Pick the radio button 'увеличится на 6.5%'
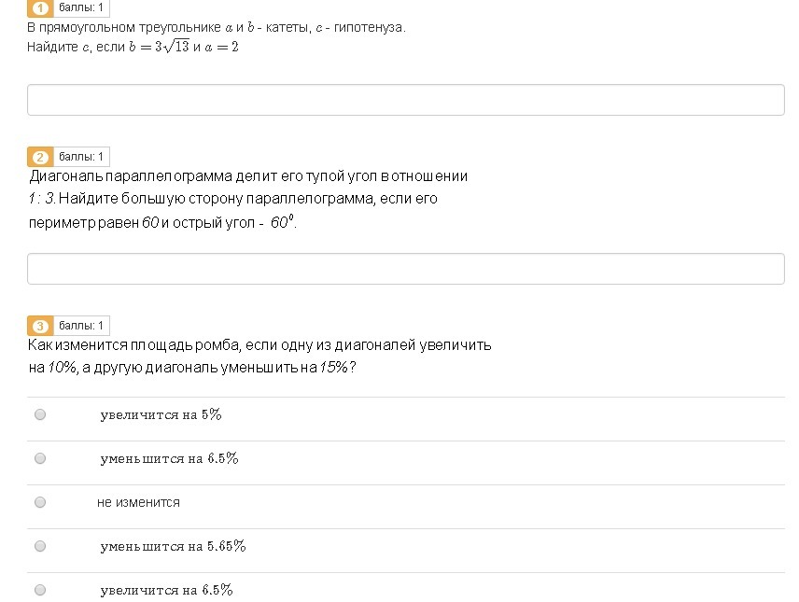The height and width of the screenshot is (602, 799). click(x=40, y=590)
